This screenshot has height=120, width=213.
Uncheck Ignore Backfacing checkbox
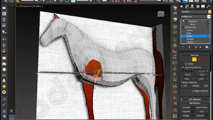(x=183, y=67)
